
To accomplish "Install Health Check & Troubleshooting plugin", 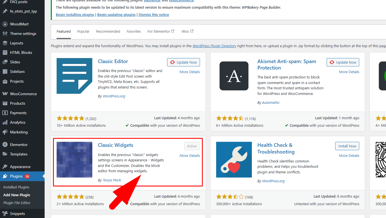I will 347,146.
